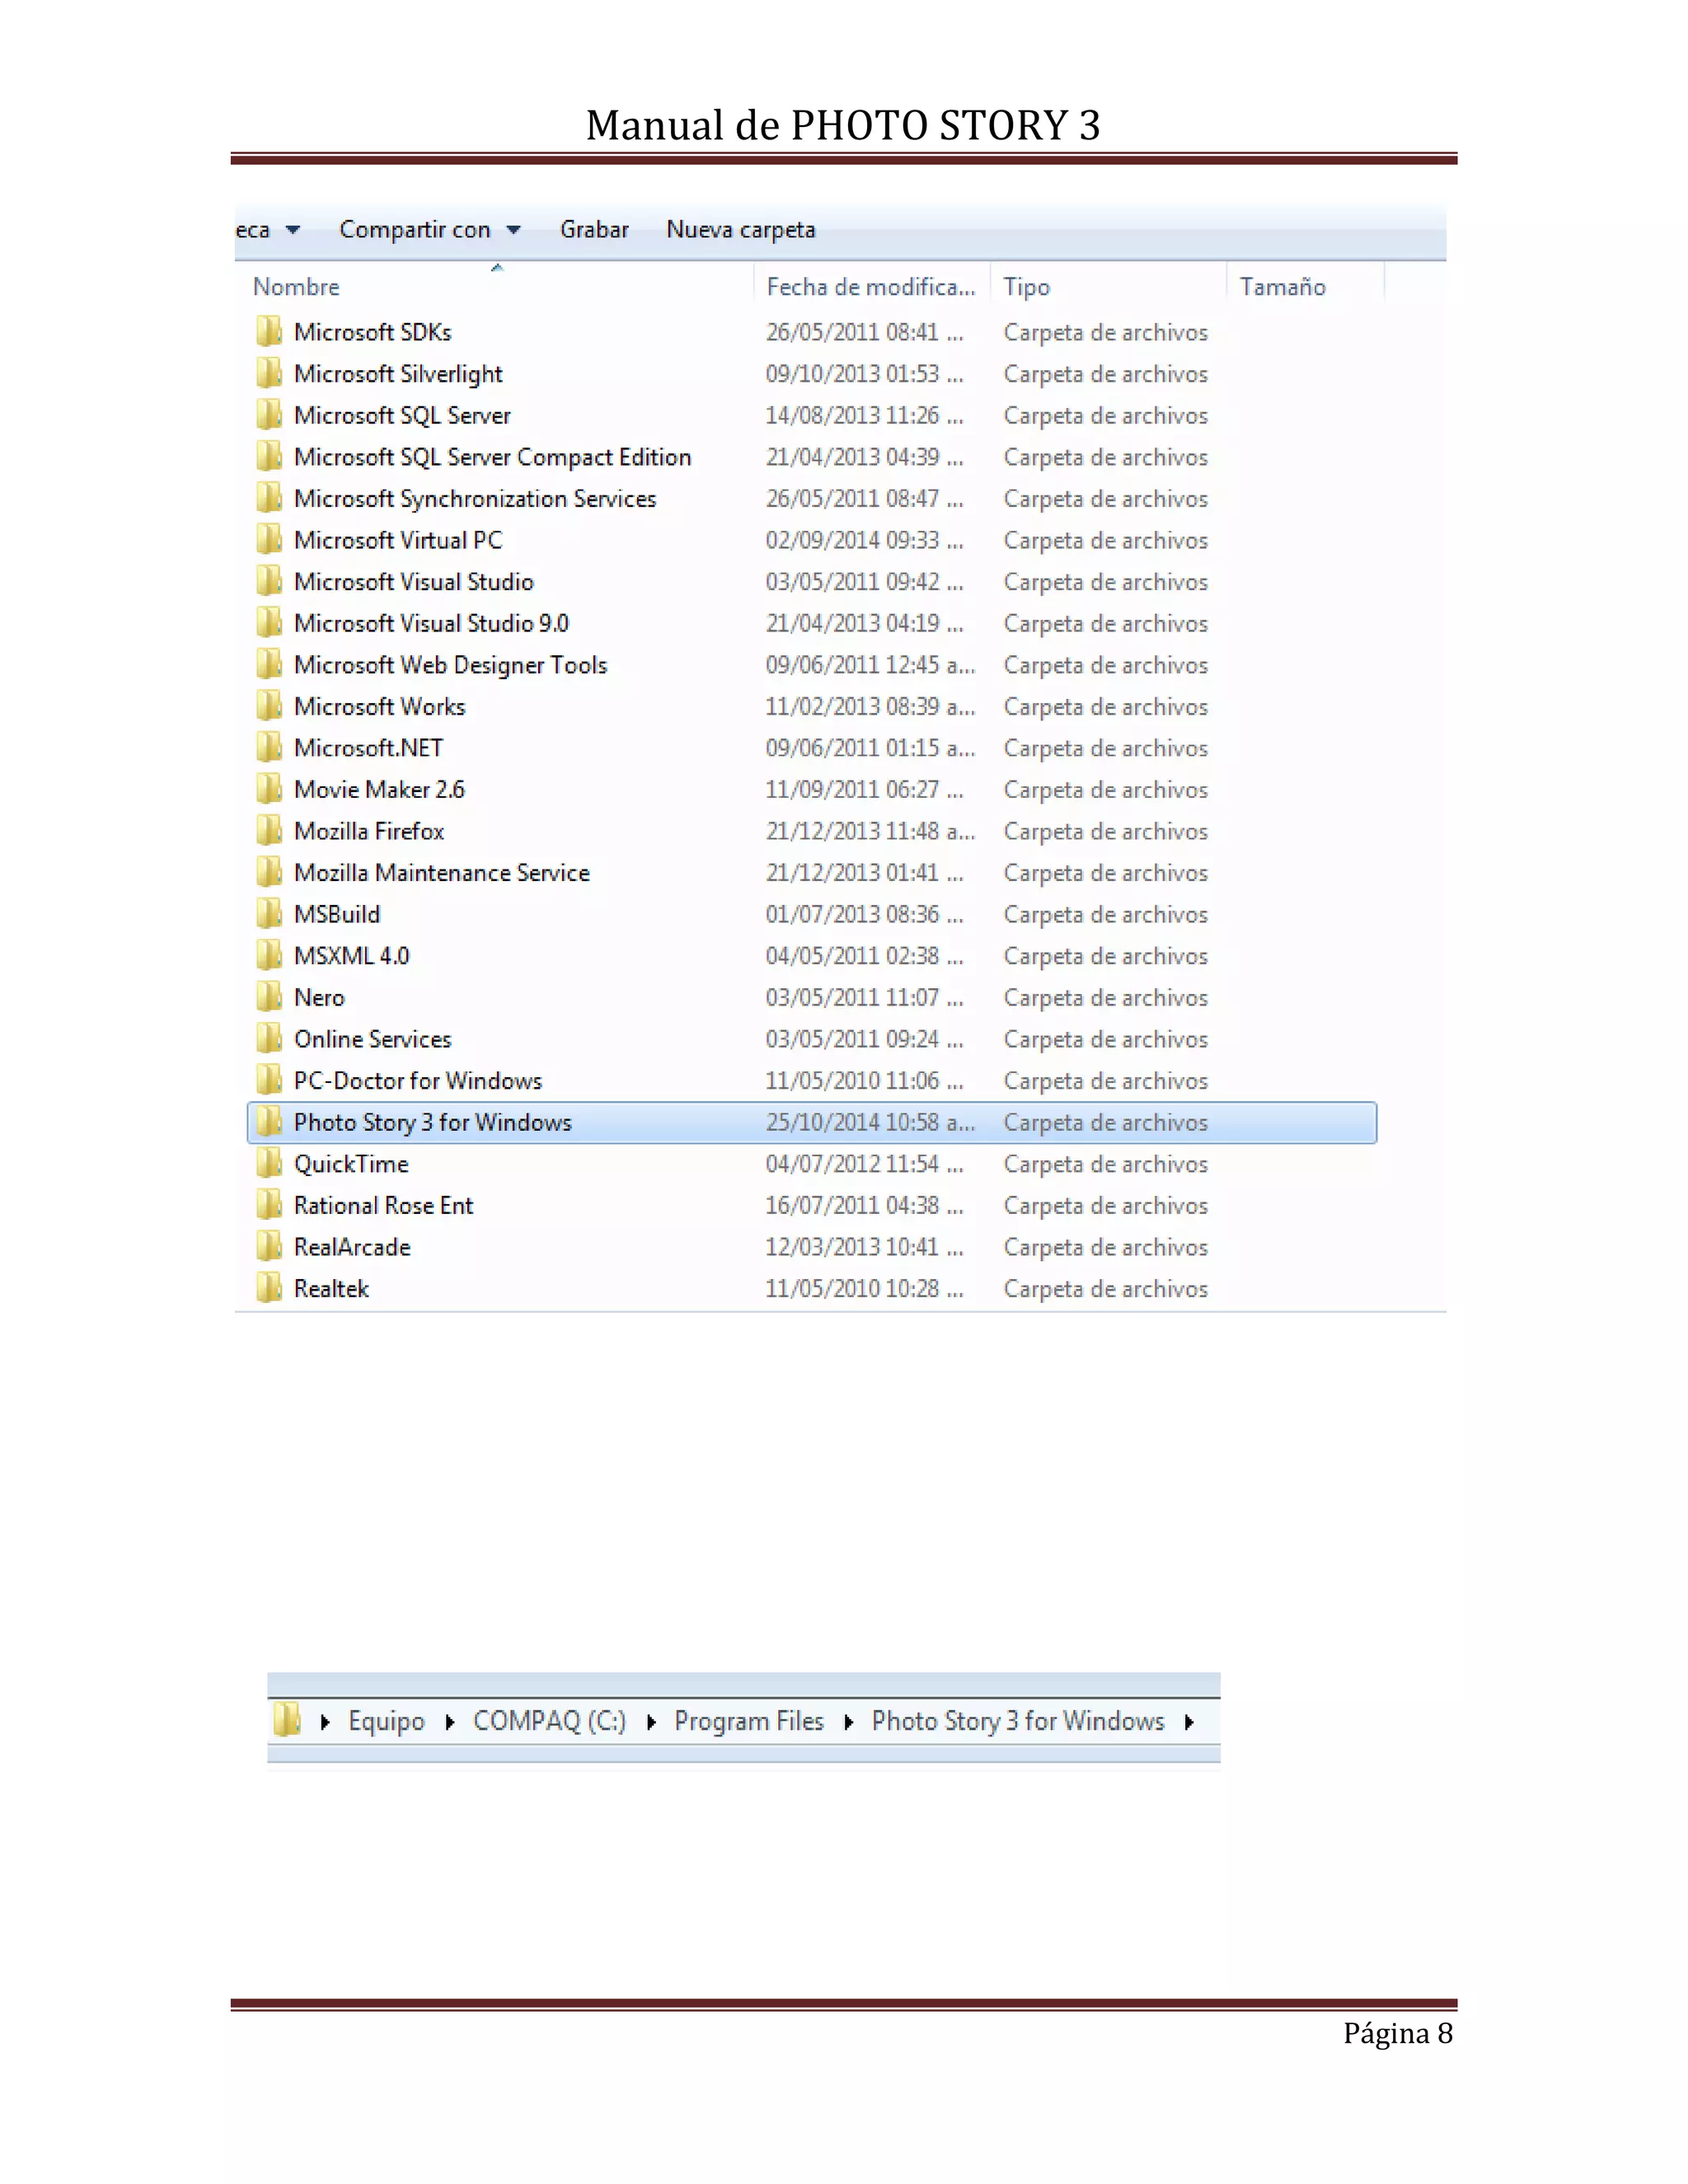1688x2184 pixels.
Task: Navigate to COMPAQ (C:) in the breadcrumb
Action: 549,1721
